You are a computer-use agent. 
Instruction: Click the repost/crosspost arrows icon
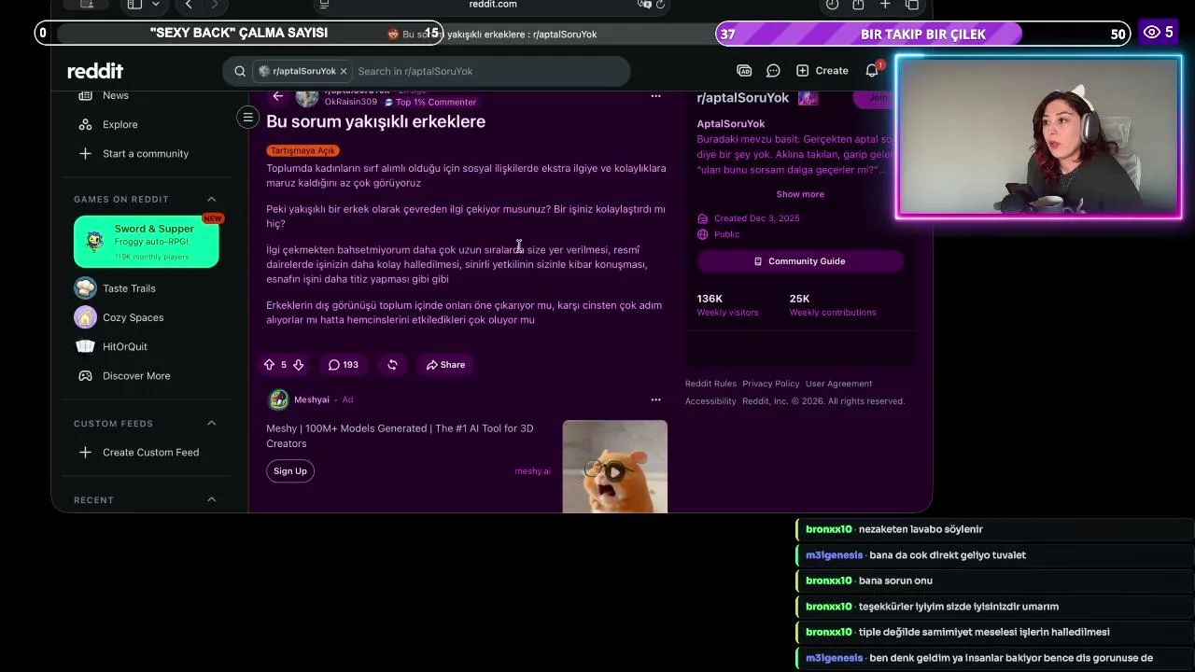[x=392, y=365]
